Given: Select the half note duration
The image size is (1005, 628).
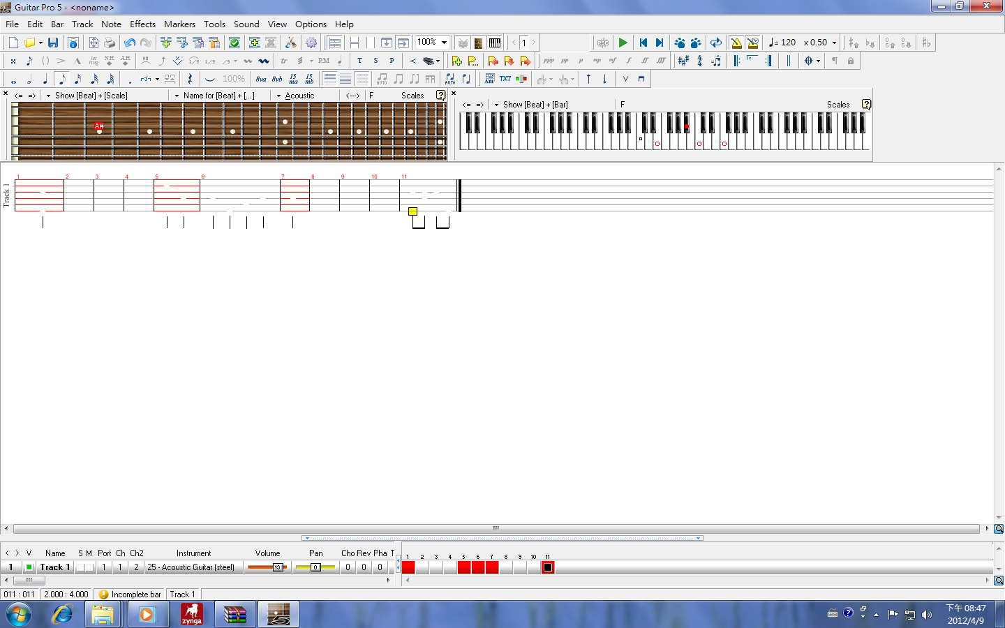Looking at the screenshot, I should pyautogui.click(x=29, y=79).
